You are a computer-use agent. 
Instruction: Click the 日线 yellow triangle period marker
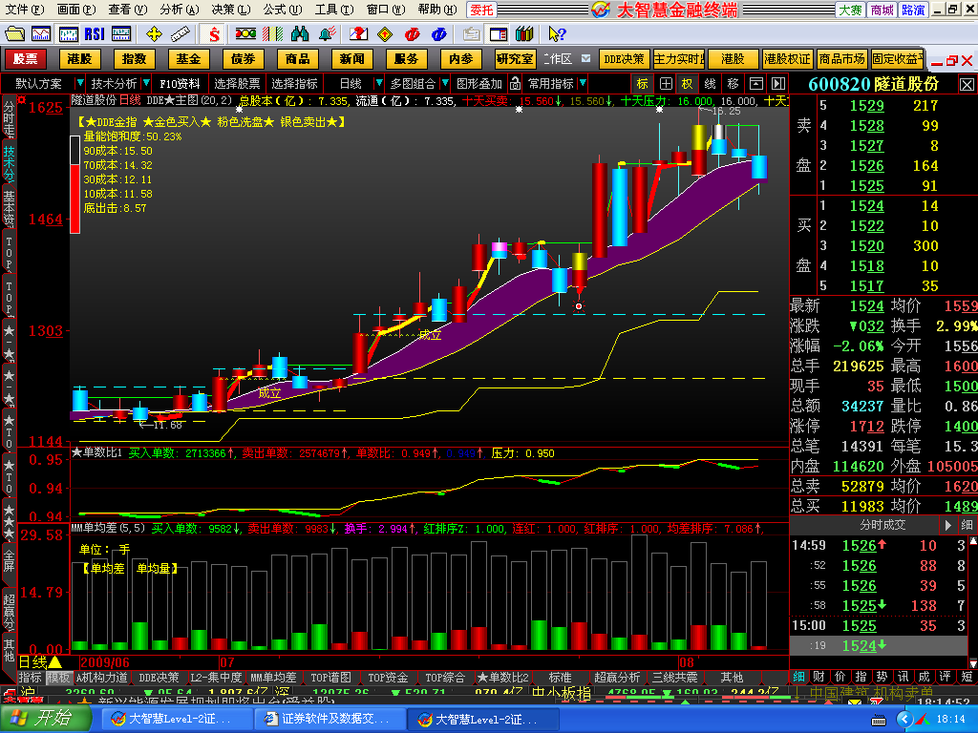tap(54, 662)
